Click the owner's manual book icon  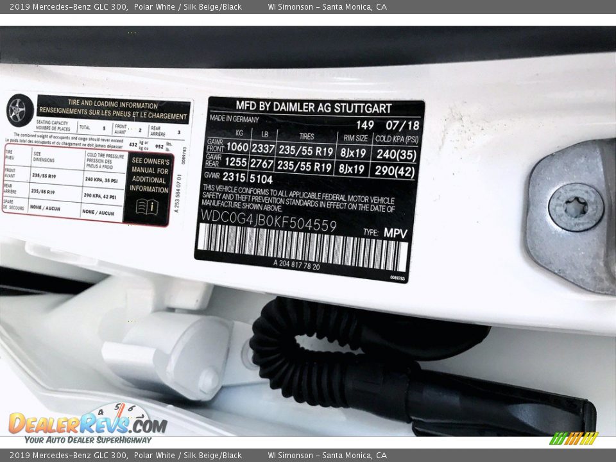pos(147,207)
